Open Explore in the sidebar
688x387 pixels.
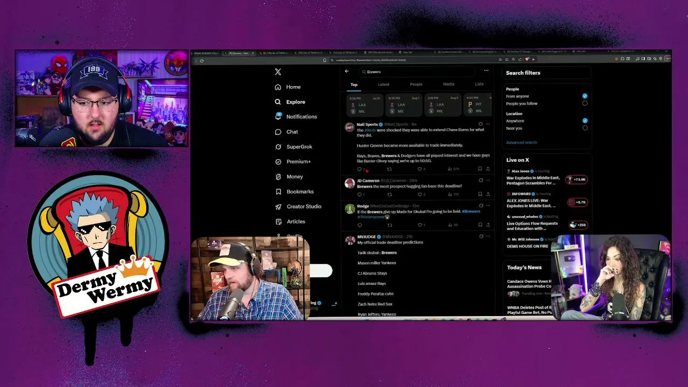[x=290, y=102]
